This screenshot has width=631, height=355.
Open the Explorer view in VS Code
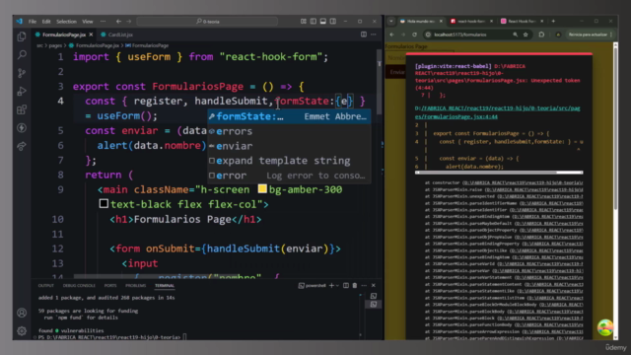pos(22,36)
